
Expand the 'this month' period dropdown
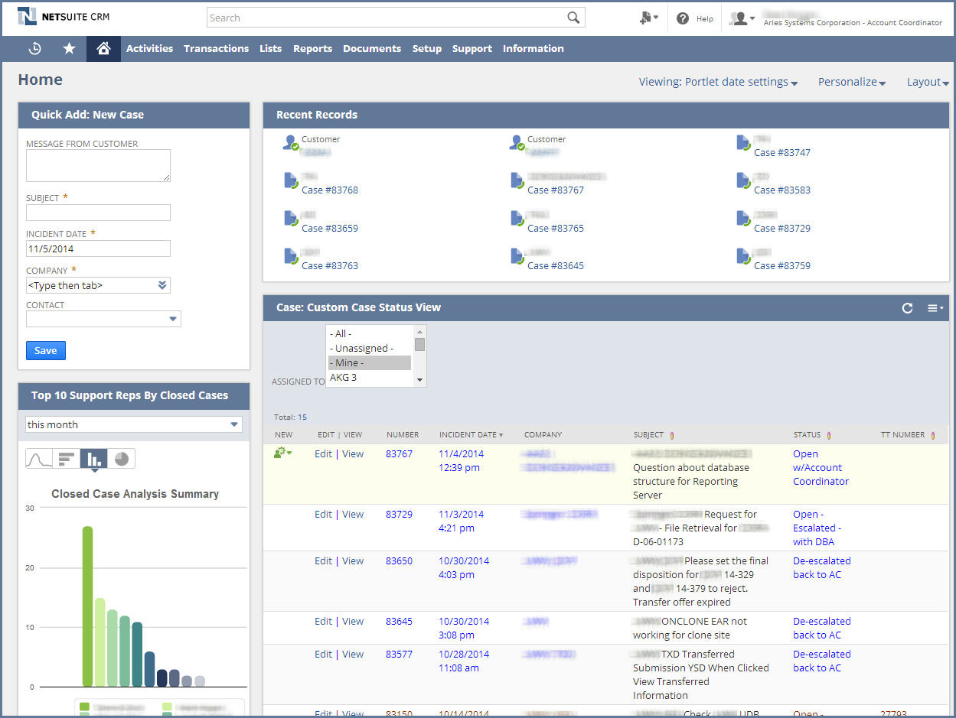[x=234, y=425]
